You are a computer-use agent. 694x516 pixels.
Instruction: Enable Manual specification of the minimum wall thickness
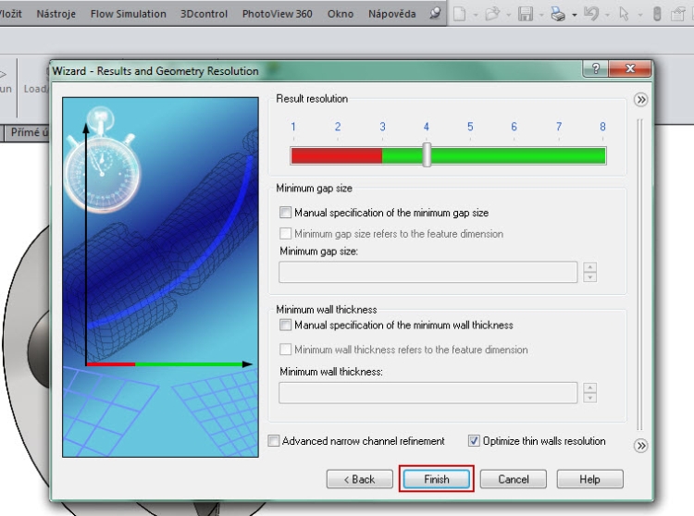click(286, 325)
